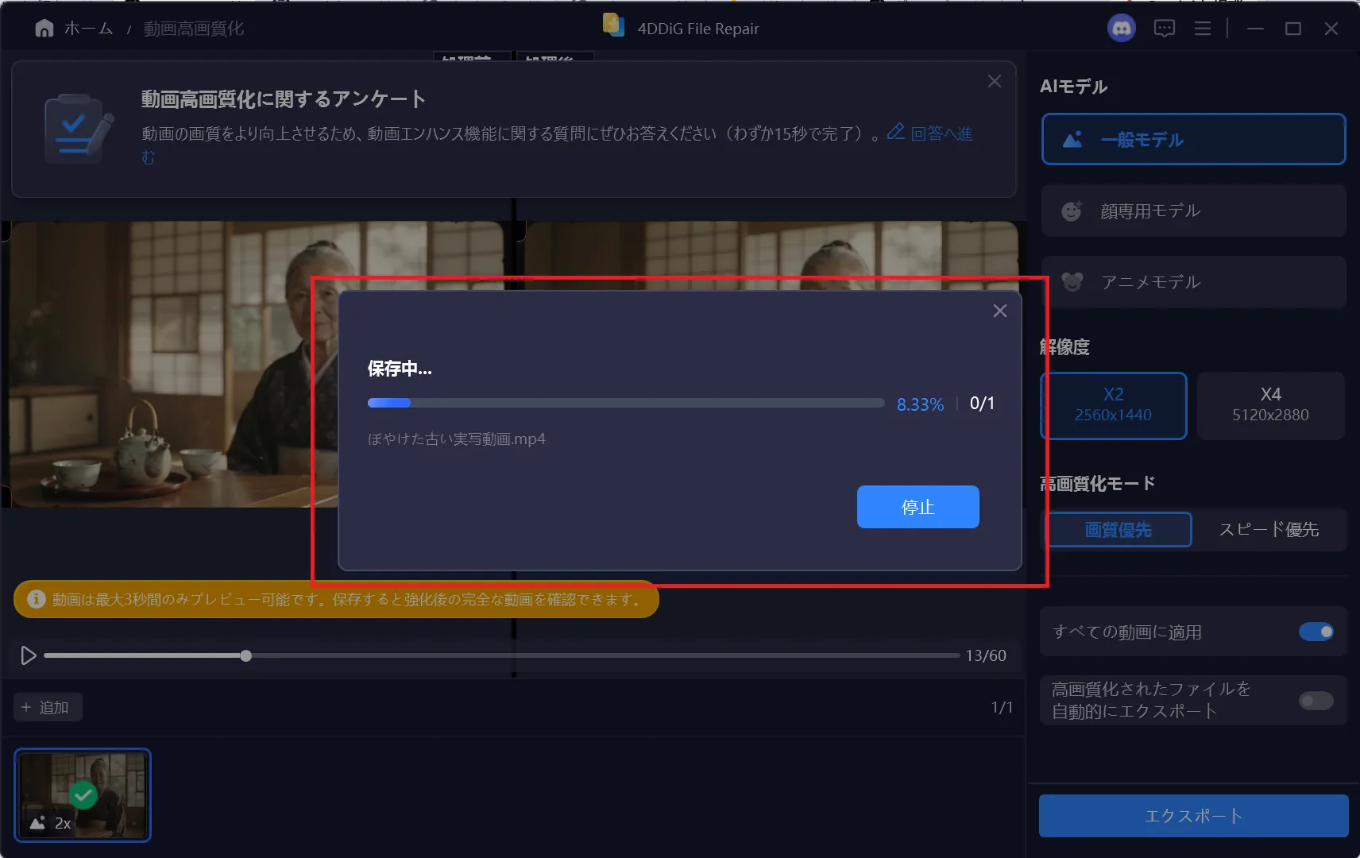The height and width of the screenshot is (858, 1360).
Task: Select 画質優先 enhancement mode
Action: pos(1118,529)
